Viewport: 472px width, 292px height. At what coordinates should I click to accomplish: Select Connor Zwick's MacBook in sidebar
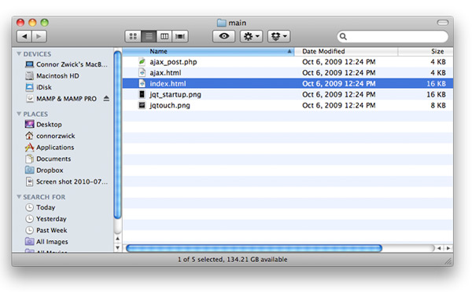coord(66,64)
